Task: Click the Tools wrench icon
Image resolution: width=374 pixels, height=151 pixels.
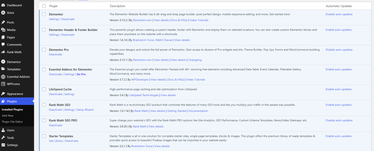Action: coord(3,138)
